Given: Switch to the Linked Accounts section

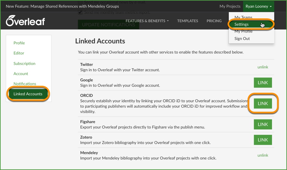Looking at the screenshot, I should point(28,94).
